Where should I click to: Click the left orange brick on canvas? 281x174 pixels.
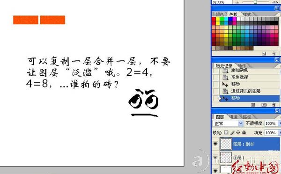click(x=26, y=20)
